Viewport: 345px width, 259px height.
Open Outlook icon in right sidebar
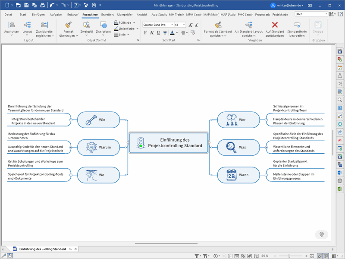click(x=340, y=173)
